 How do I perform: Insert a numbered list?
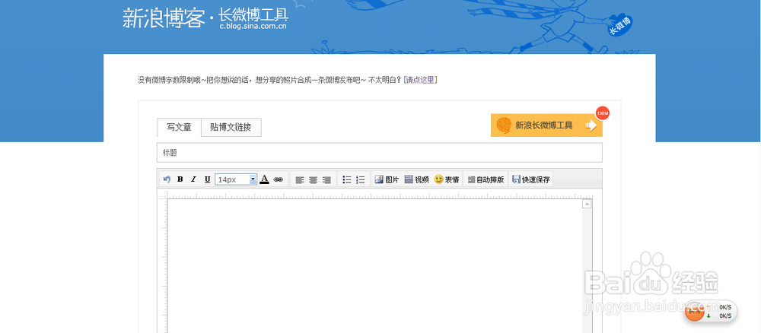[360, 179]
